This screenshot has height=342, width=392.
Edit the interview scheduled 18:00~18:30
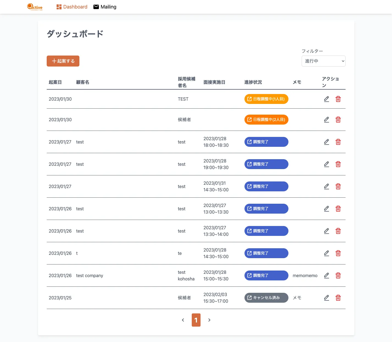pyautogui.click(x=326, y=142)
